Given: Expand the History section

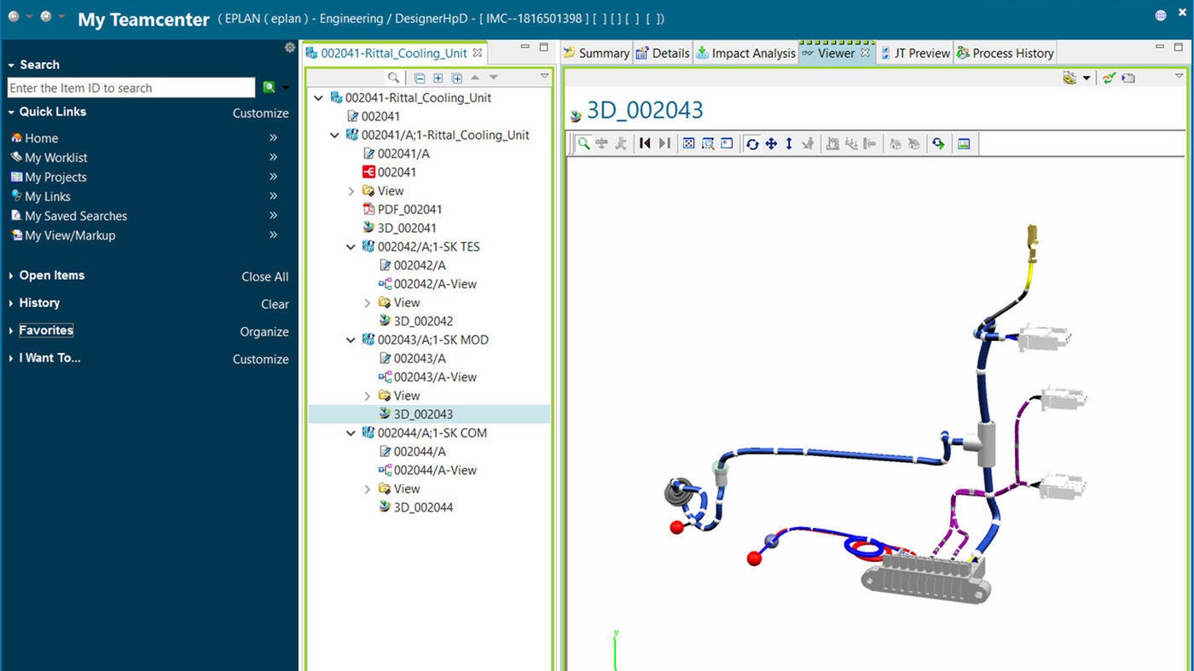Looking at the screenshot, I should pos(11,303).
